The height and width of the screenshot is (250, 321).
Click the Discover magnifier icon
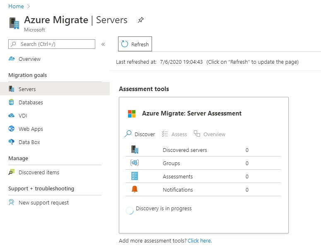[x=128, y=134]
